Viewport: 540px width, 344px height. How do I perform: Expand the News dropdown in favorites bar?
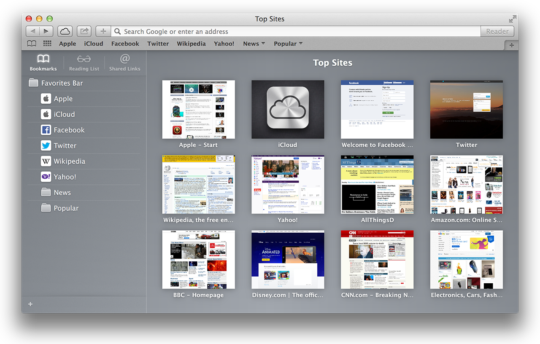pos(254,44)
